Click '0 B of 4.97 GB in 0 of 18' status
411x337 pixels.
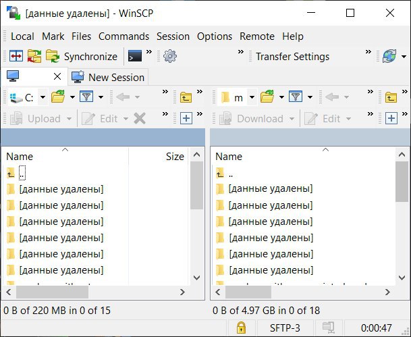(x=267, y=311)
